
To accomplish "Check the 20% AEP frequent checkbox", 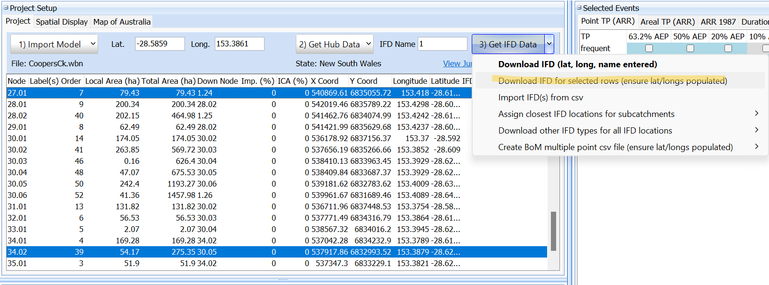I will click(x=728, y=48).
